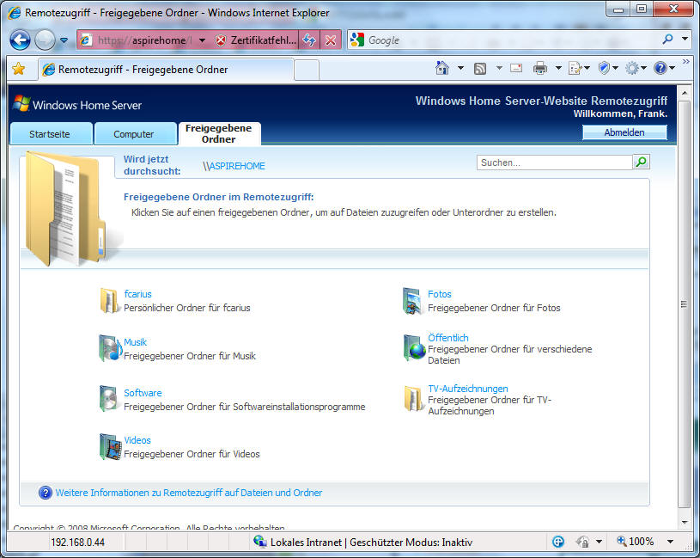Click the Refresh page icon

(309, 40)
